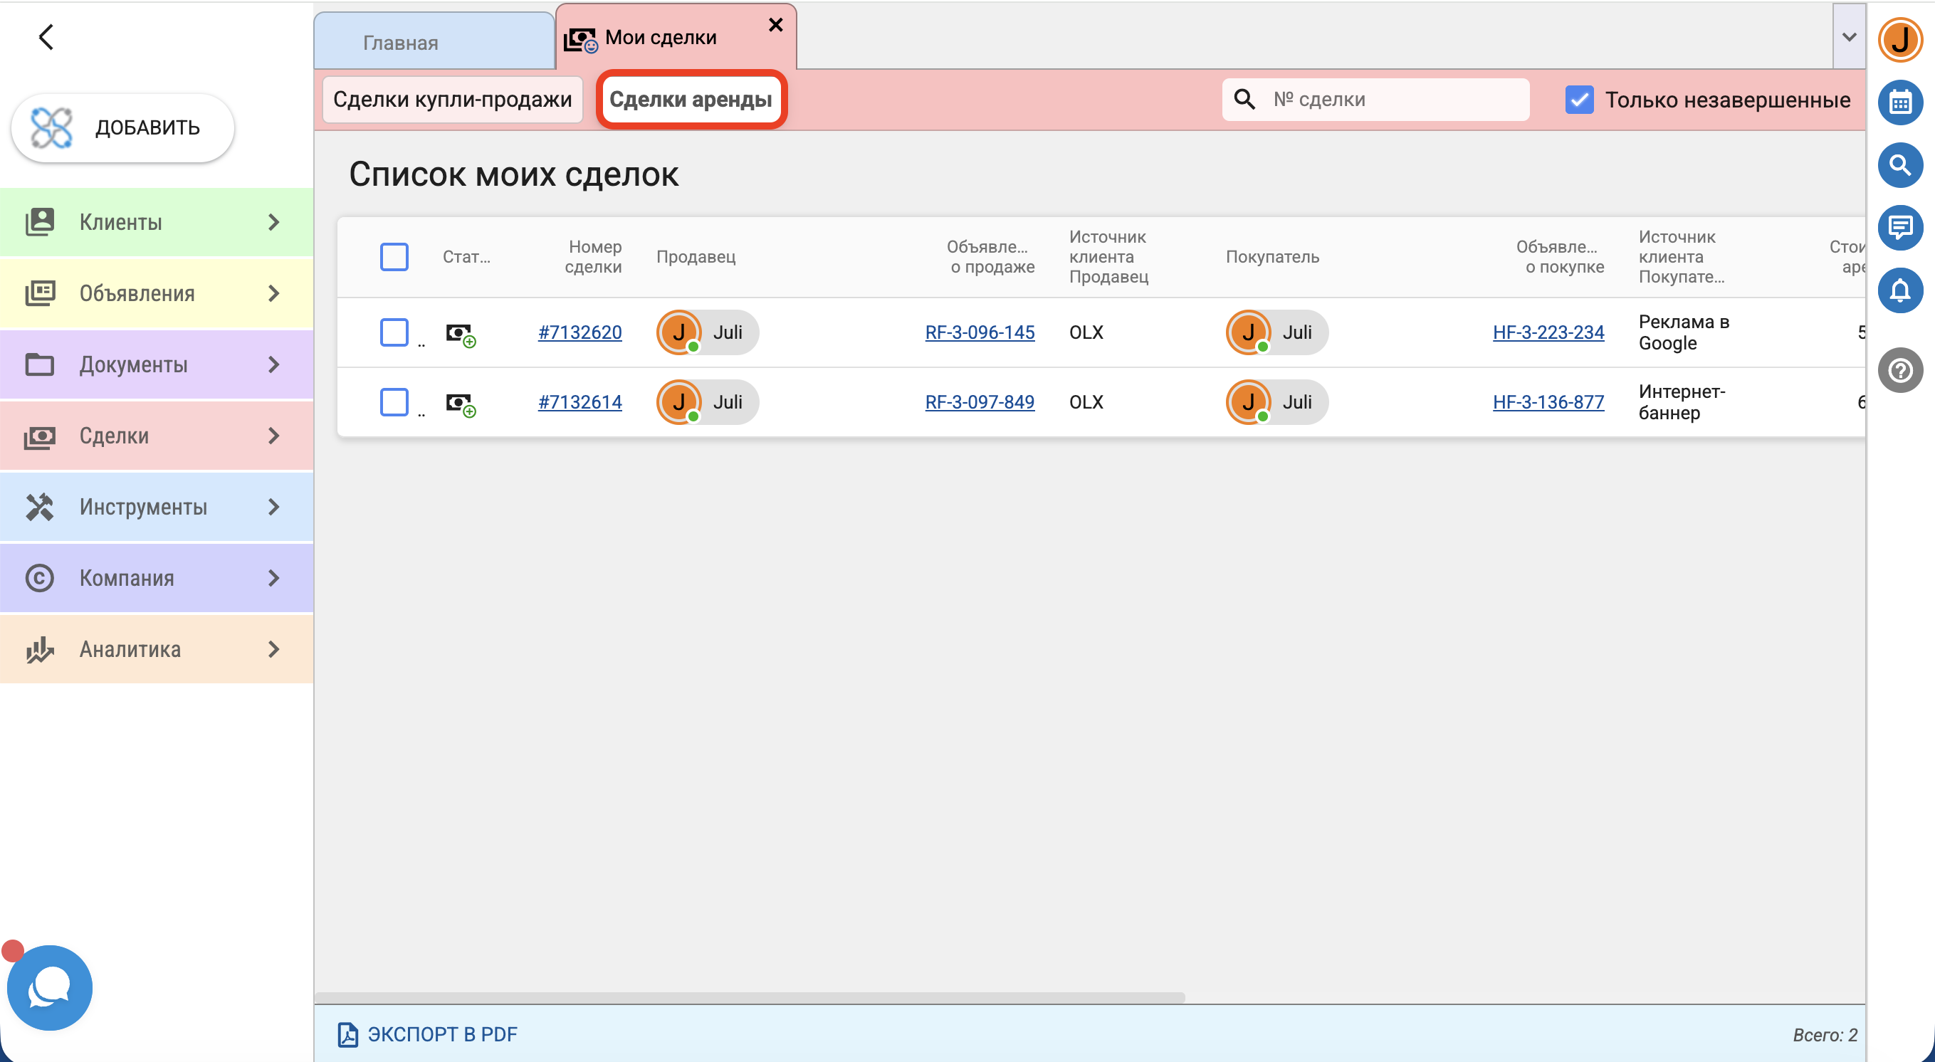The height and width of the screenshot is (1062, 1935).
Task: Check the checkbox for deal #7132614
Action: [394, 402]
